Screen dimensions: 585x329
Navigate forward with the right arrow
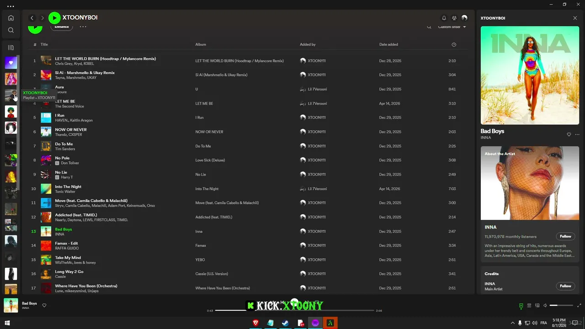click(x=43, y=18)
